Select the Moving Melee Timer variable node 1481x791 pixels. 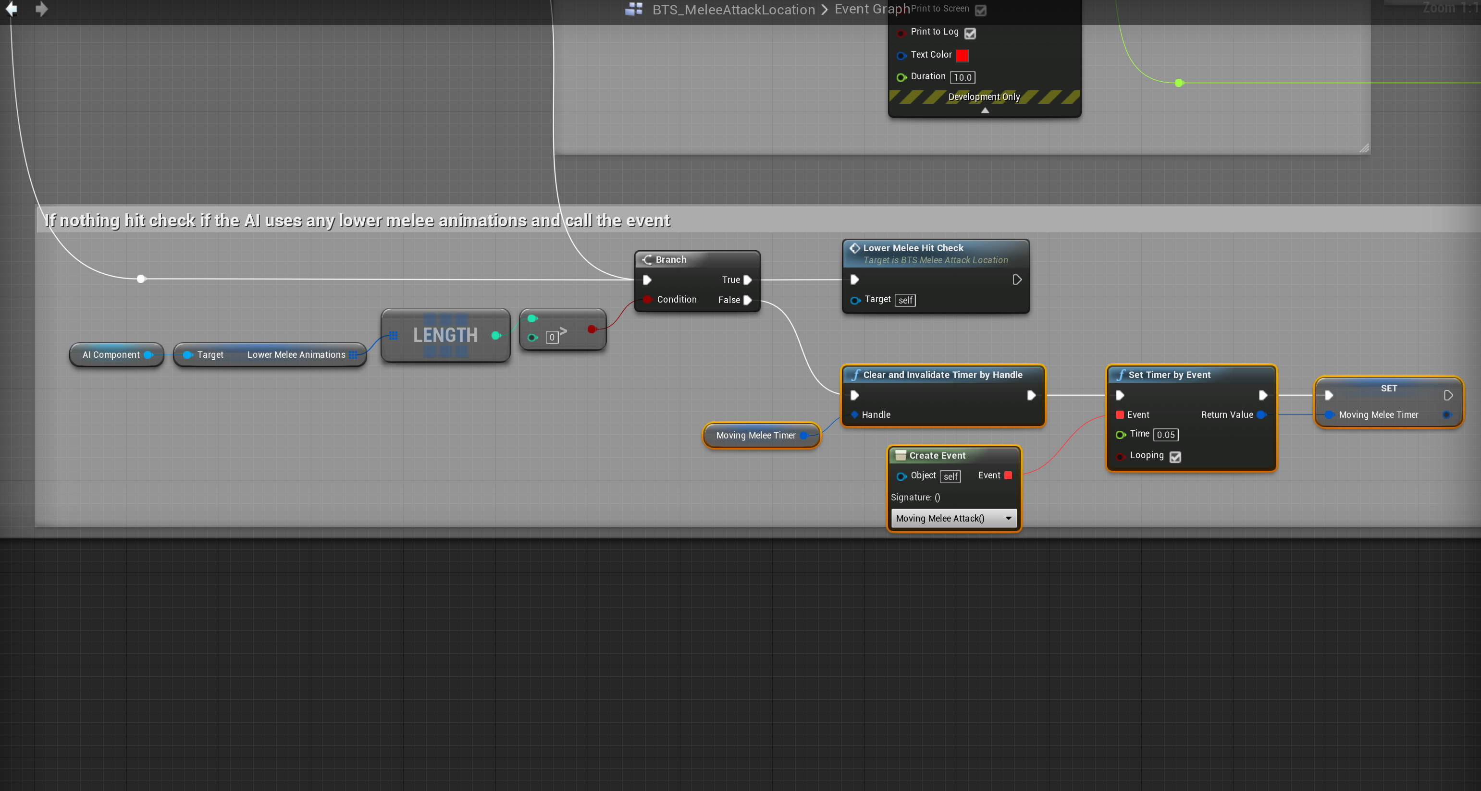(x=755, y=436)
